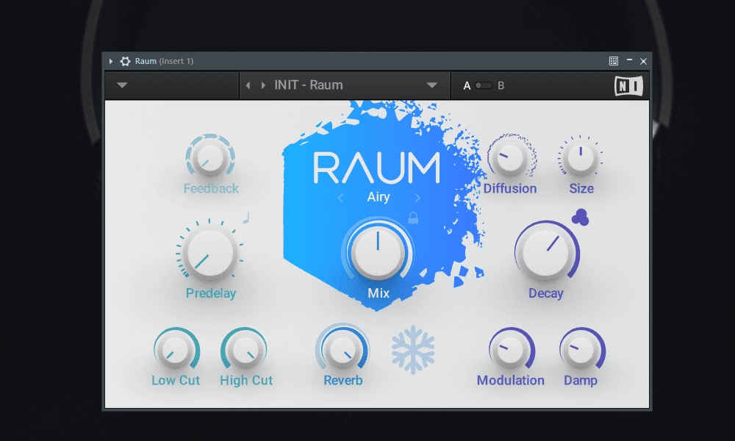This screenshot has width=735, height=441.
Task: Toggle the Mix lock icon
Action: [413, 218]
